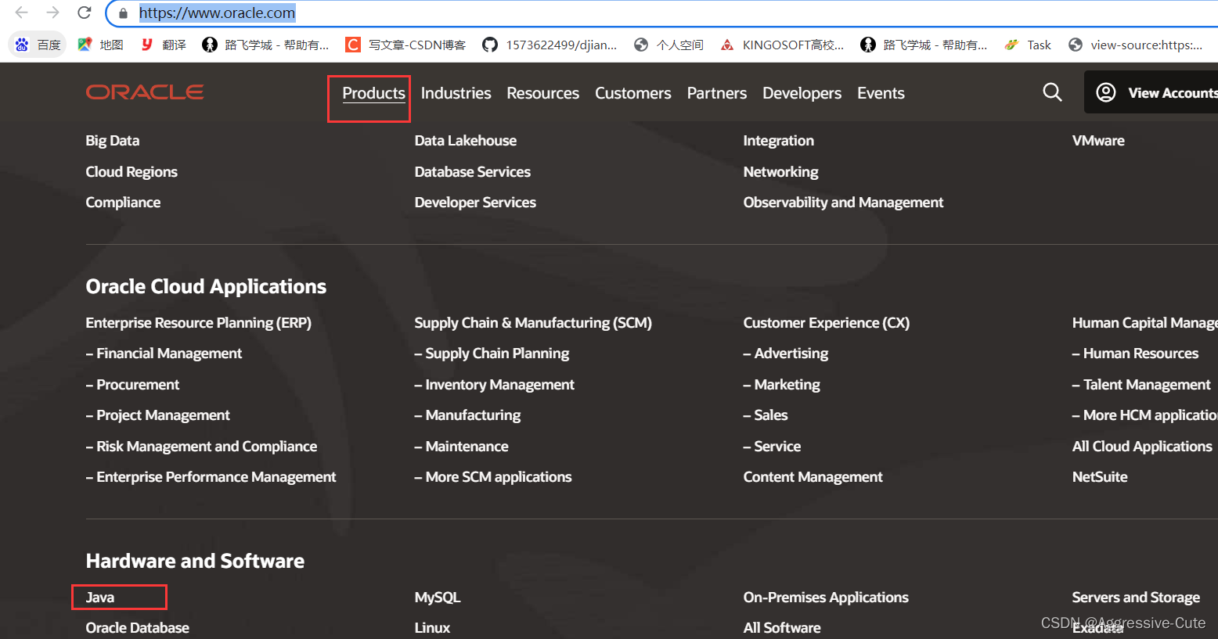
Task: Open the VMware link
Action: [x=1098, y=141]
